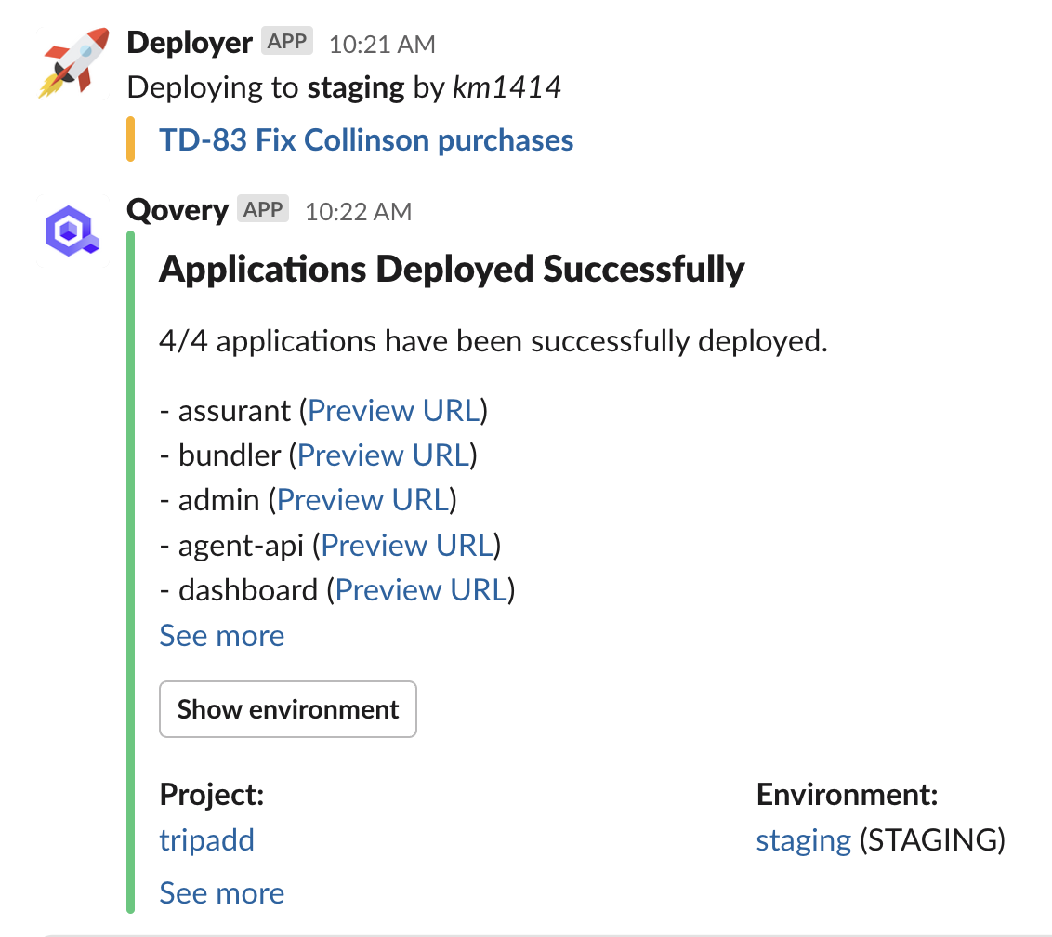Viewport: 1052px width, 937px height.
Task: Expand See more below Project field
Action: tap(222, 893)
